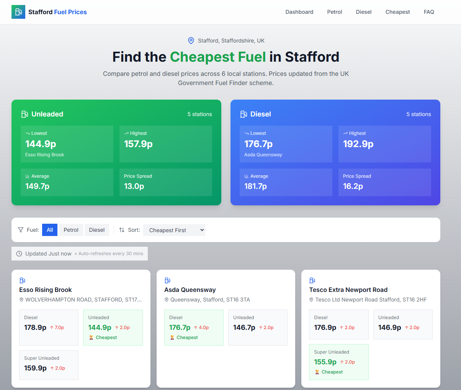Click the Esso Rising Brook label under 144.9p
The height and width of the screenshot is (390, 461).
45,155
